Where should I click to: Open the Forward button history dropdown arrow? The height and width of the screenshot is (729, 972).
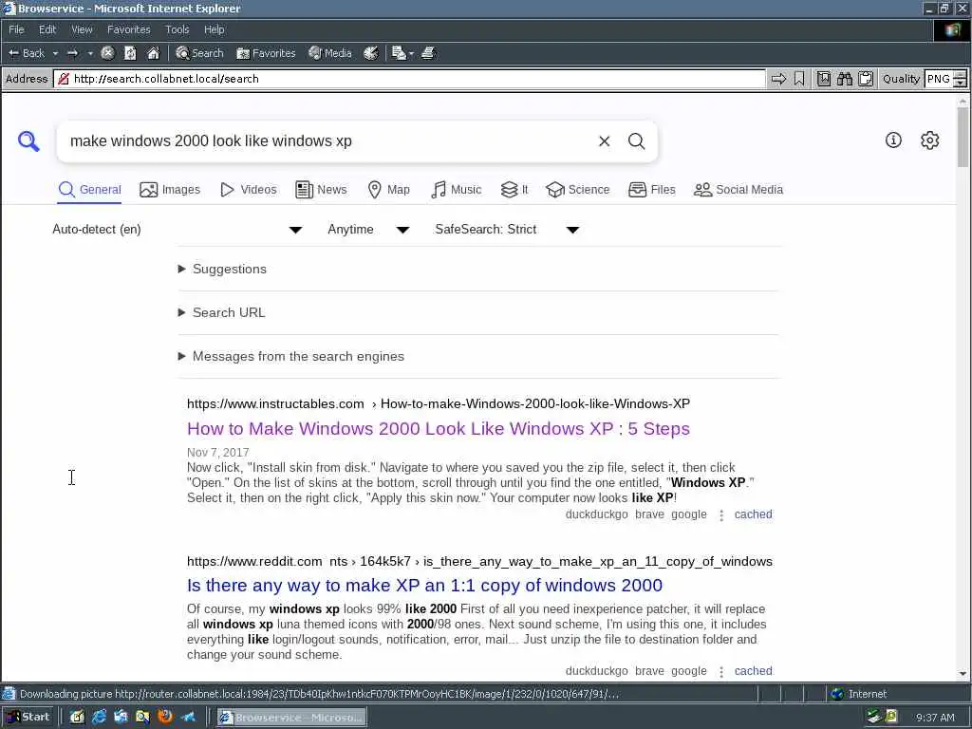click(90, 53)
